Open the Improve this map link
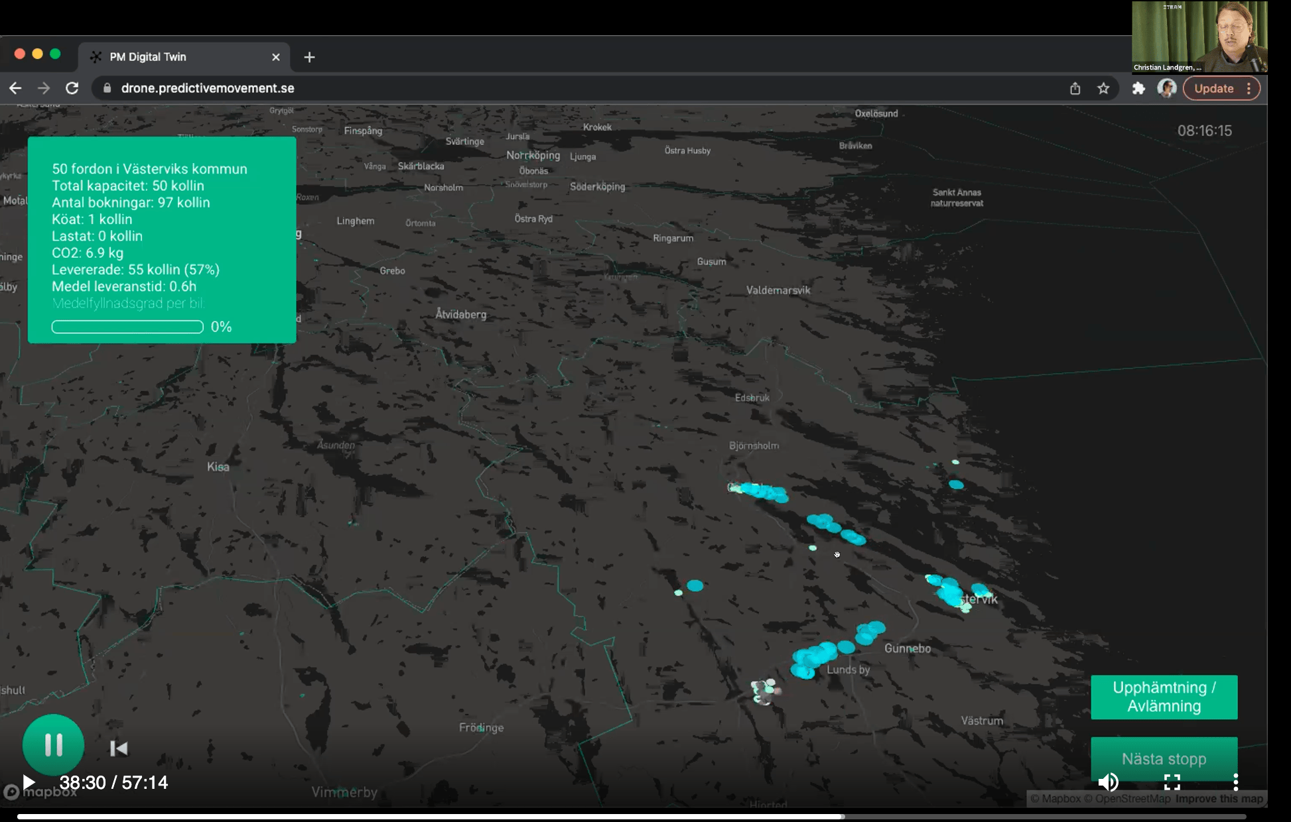The width and height of the screenshot is (1291, 822). click(1219, 799)
